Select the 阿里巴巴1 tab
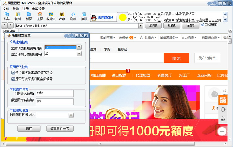Screen dimensions: 233x147 [x=10, y=31]
